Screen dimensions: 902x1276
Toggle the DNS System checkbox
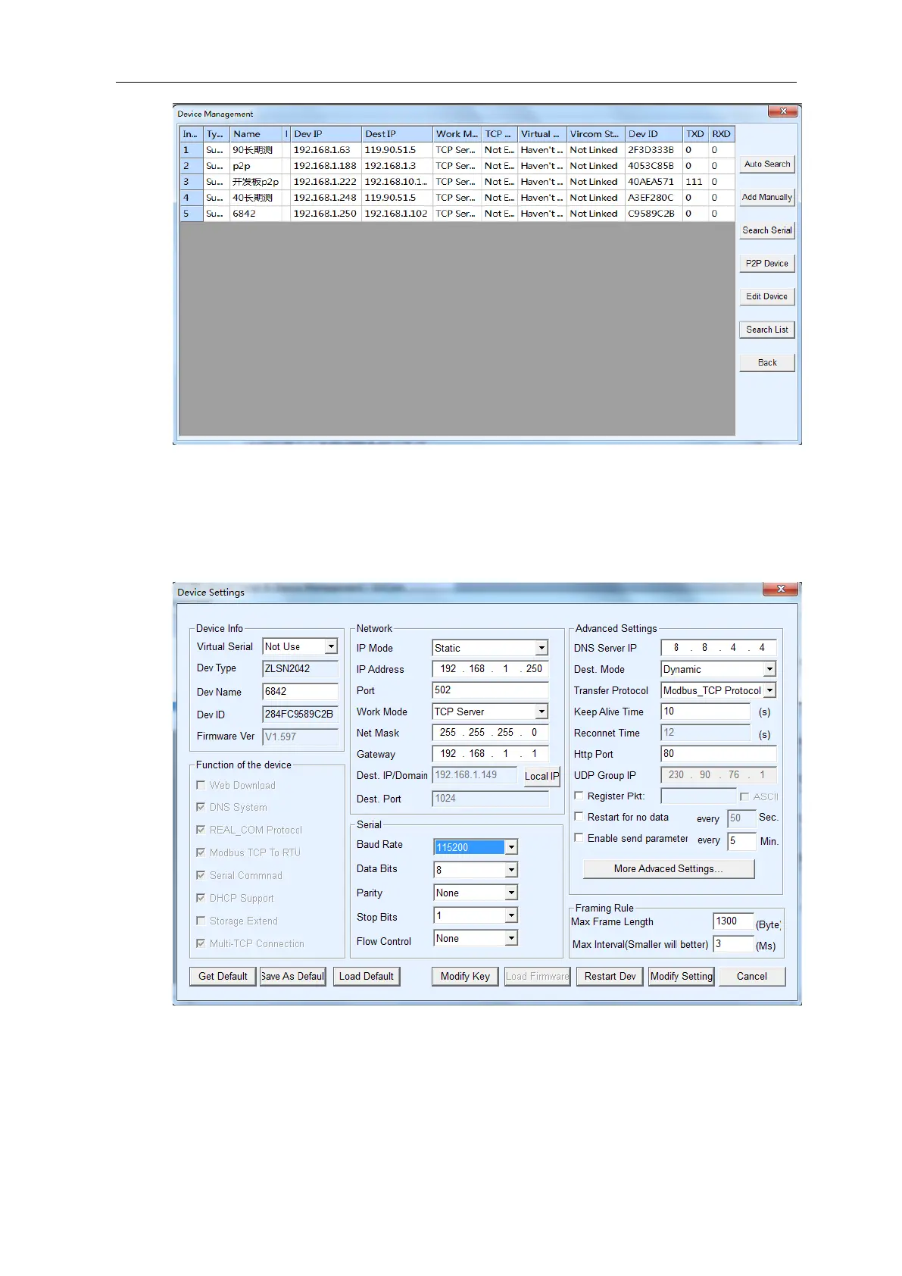(x=201, y=807)
